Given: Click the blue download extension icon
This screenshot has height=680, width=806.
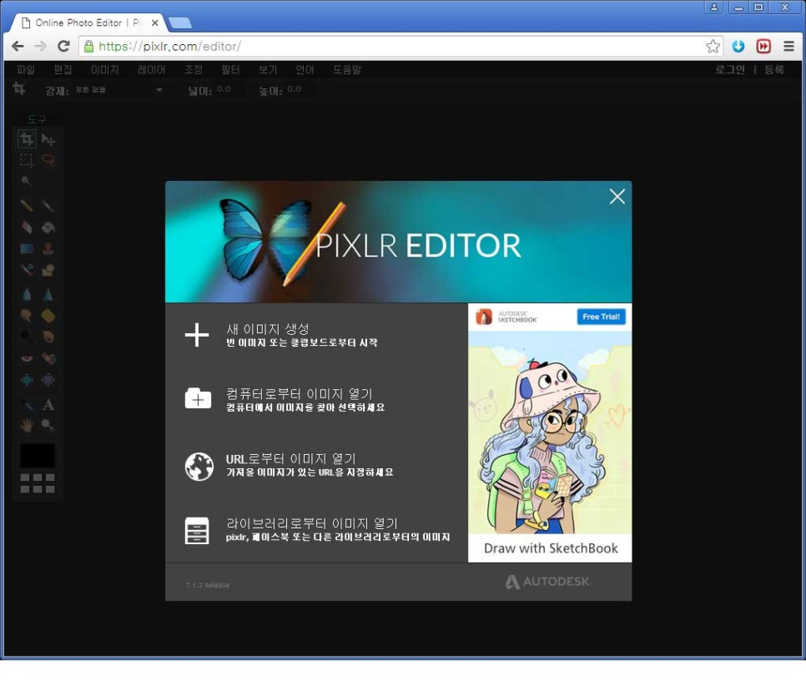Looking at the screenshot, I should click(x=738, y=46).
